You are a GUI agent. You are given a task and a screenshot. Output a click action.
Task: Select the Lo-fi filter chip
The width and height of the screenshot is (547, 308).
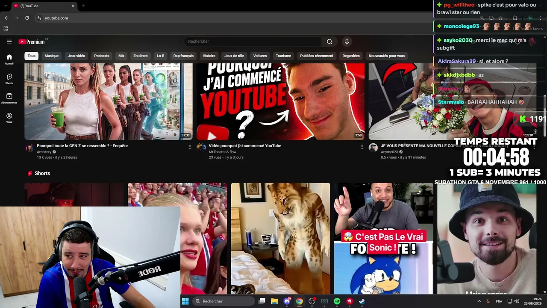pyautogui.click(x=160, y=56)
